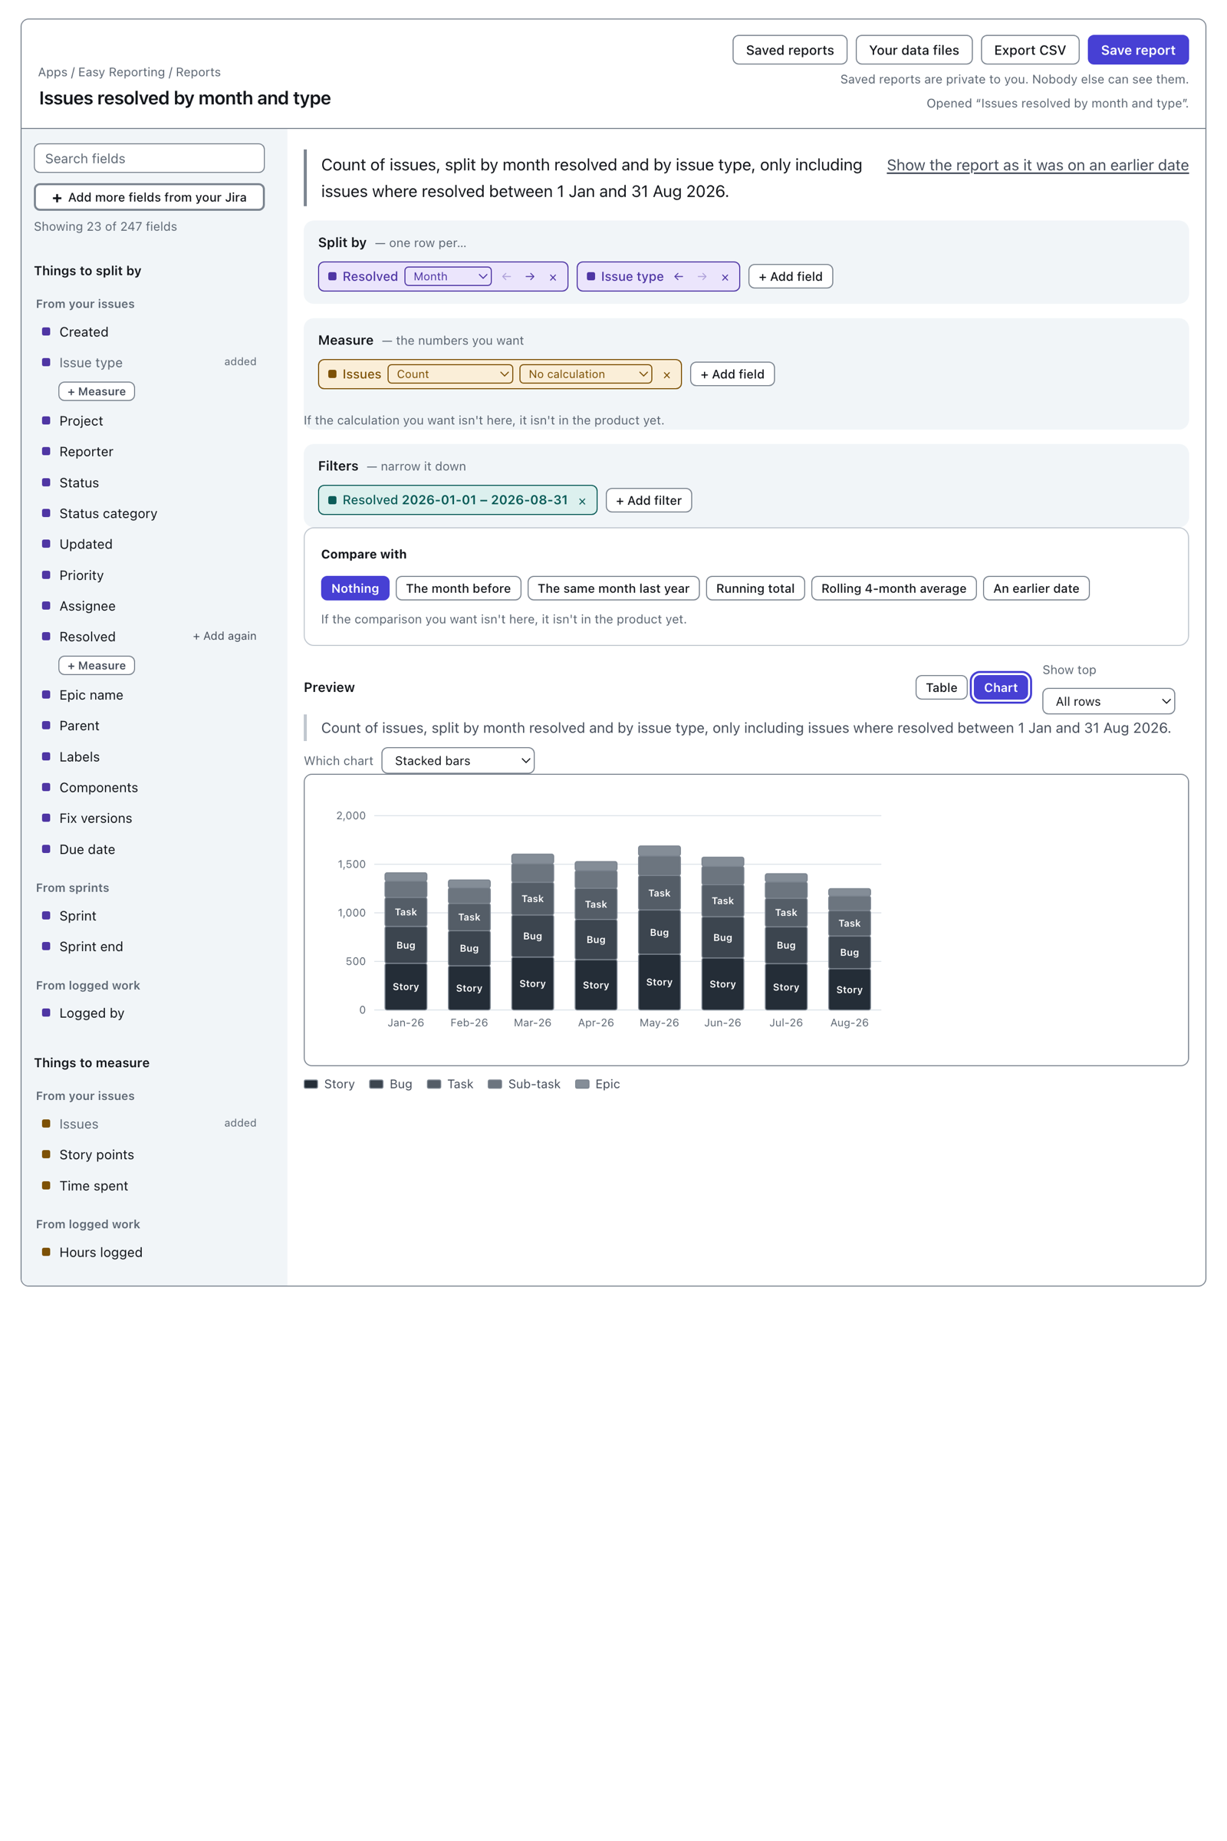The image size is (1227, 1841).
Task: Click the Story legend swatch
Action: point(311,1084)
